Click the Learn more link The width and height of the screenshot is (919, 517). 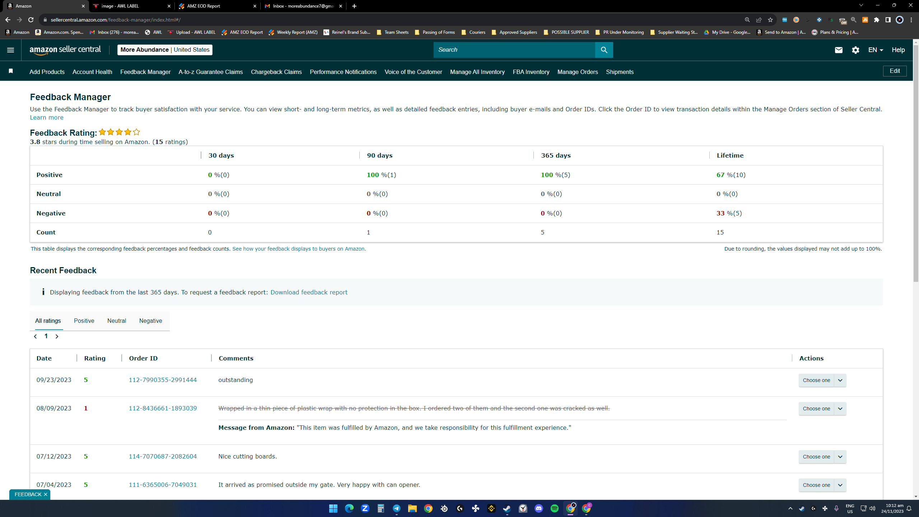point(47,117)
